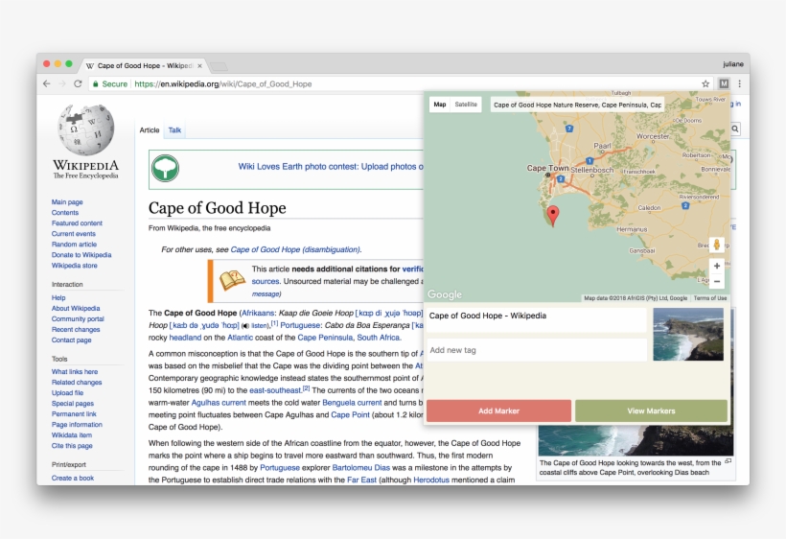Open Upload file link
The width and height of the screenshot is (786, 539).
click(x=67, y=392)
